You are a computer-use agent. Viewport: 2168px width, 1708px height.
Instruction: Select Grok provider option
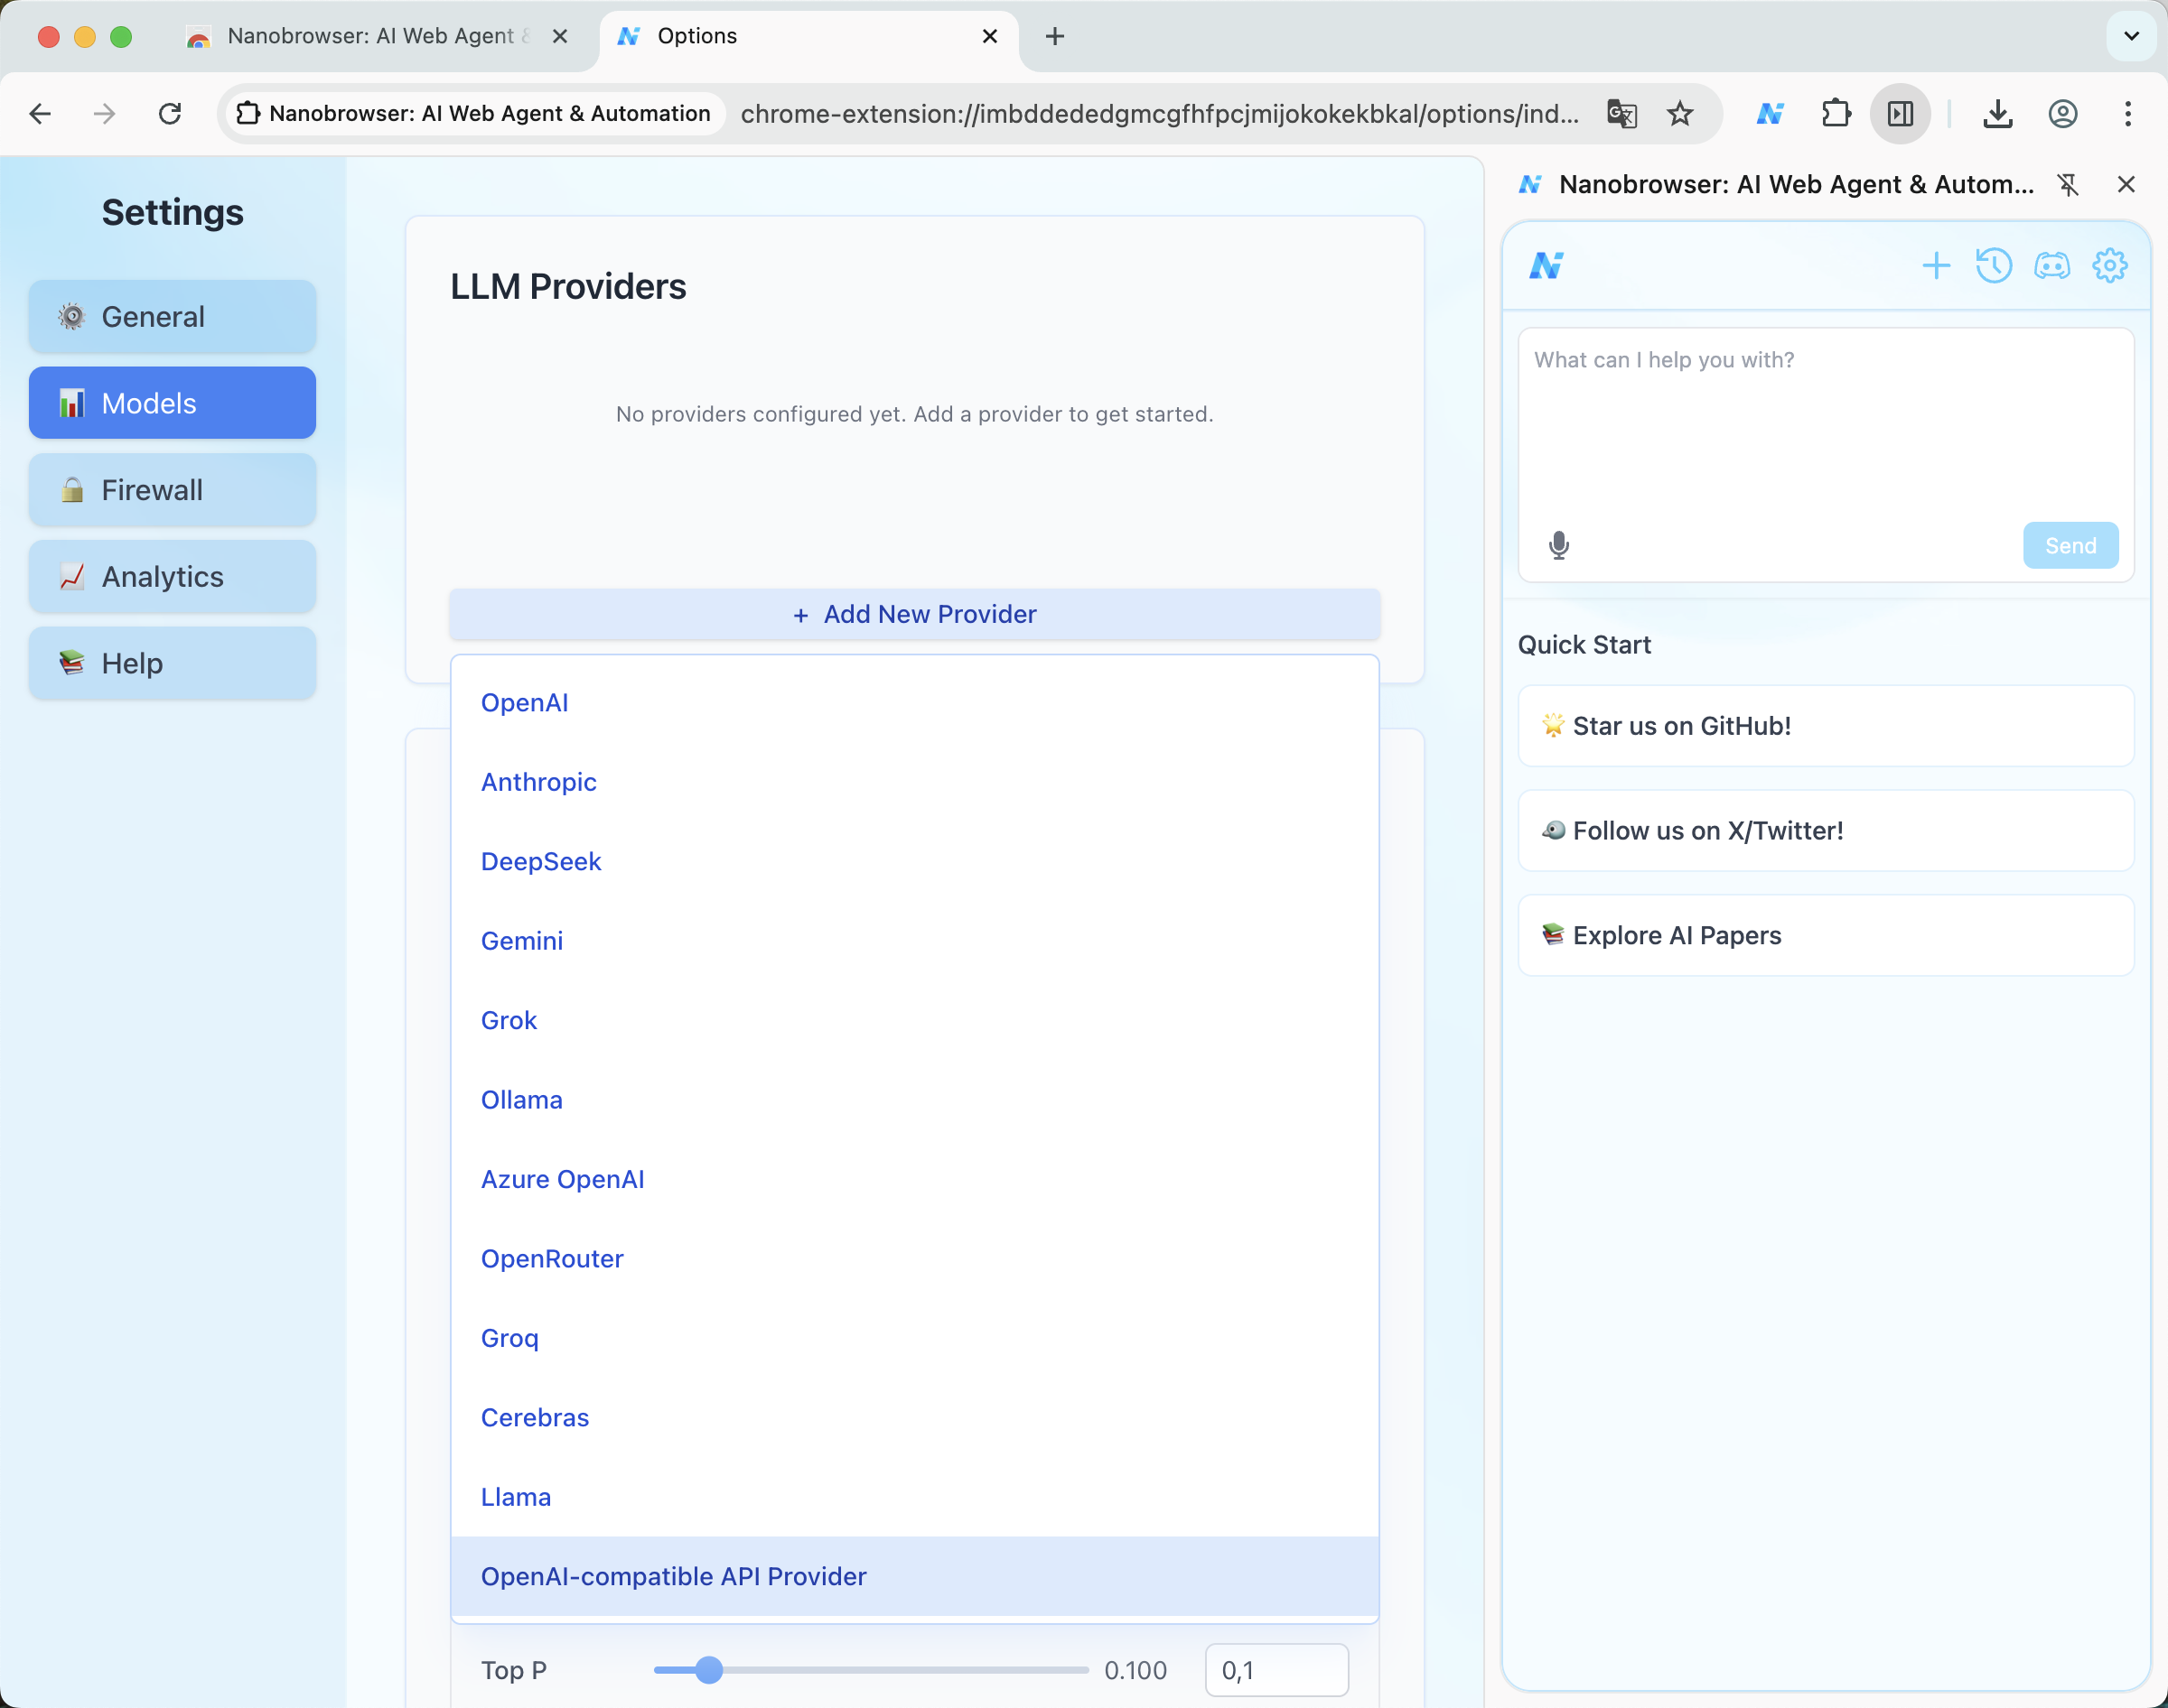914,1020
